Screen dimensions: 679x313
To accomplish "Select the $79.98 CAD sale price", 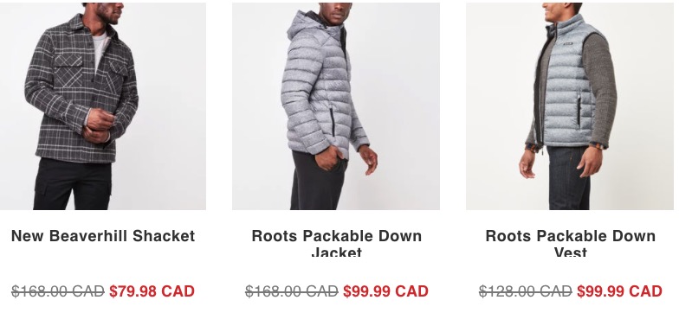I will pos(152,291).
